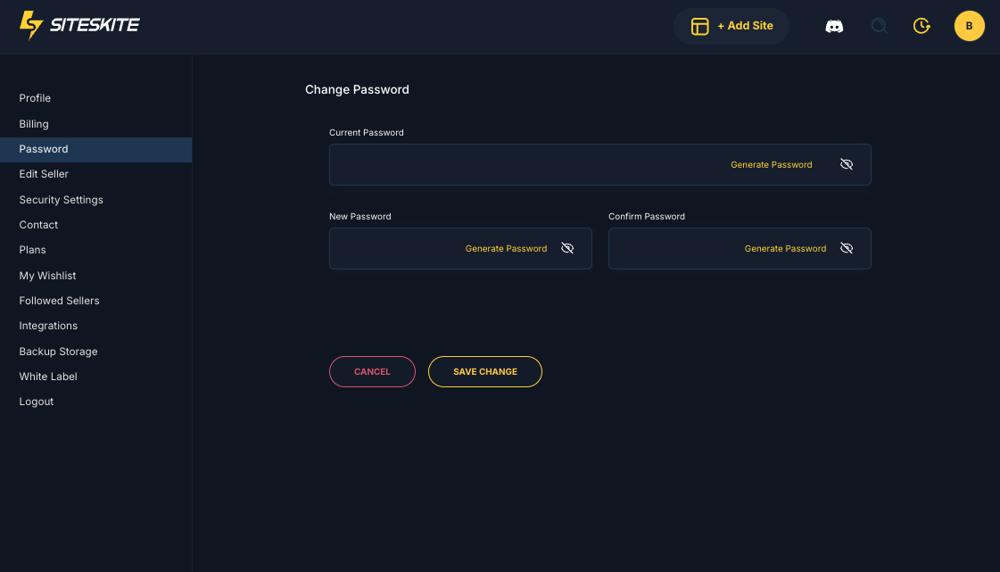
Task: Toggle New Password visibility eye
Action: point(567,249)
